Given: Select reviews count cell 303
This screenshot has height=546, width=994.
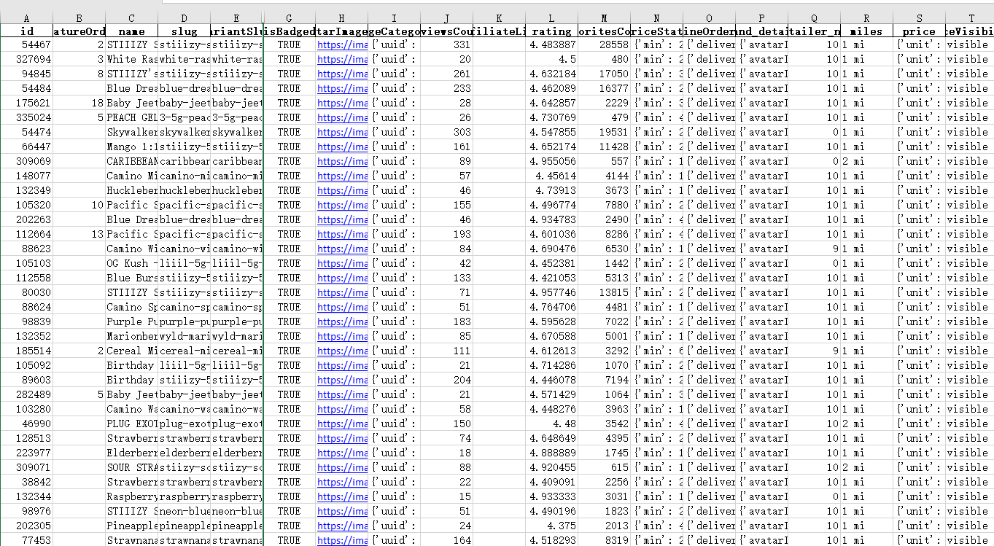Looking at the screenshot, I should (446, 132).
